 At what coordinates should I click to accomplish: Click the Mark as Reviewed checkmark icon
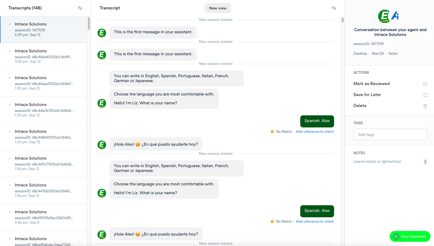click(x=425, y=84)
